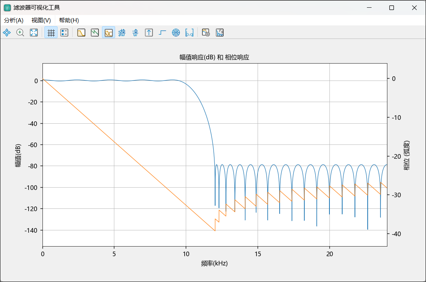Show the magnitude response plot
Screen dimensions: 426x282
[81, 33]
